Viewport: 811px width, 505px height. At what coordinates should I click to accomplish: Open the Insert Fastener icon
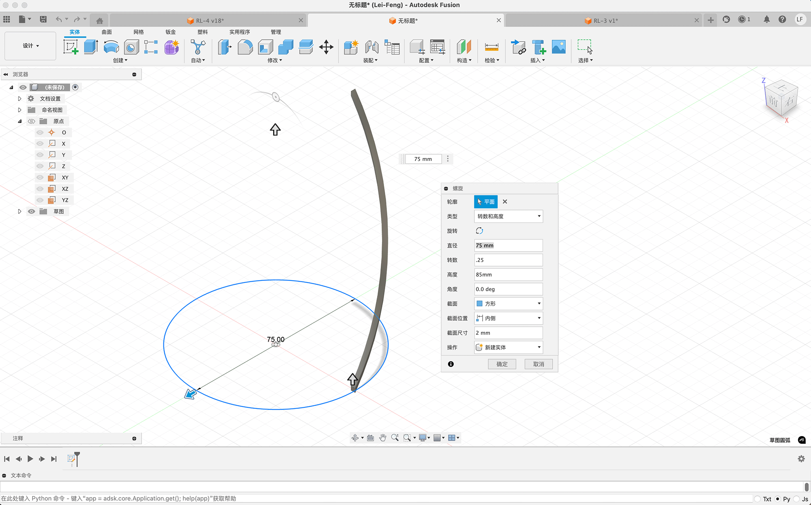point(539,47)
